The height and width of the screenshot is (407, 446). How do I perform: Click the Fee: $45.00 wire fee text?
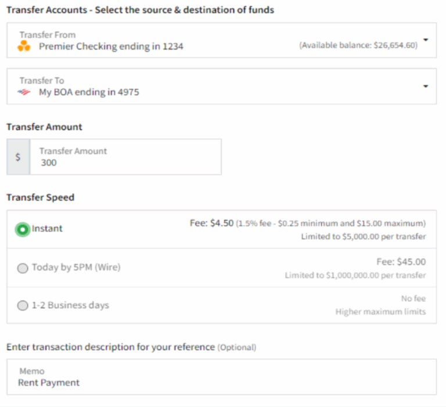(x=401, y=262)
